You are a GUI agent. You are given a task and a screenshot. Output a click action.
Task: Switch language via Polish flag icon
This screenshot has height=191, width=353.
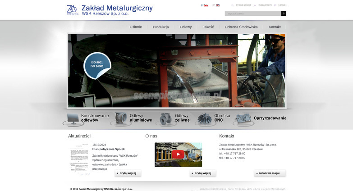coord(206,5)
